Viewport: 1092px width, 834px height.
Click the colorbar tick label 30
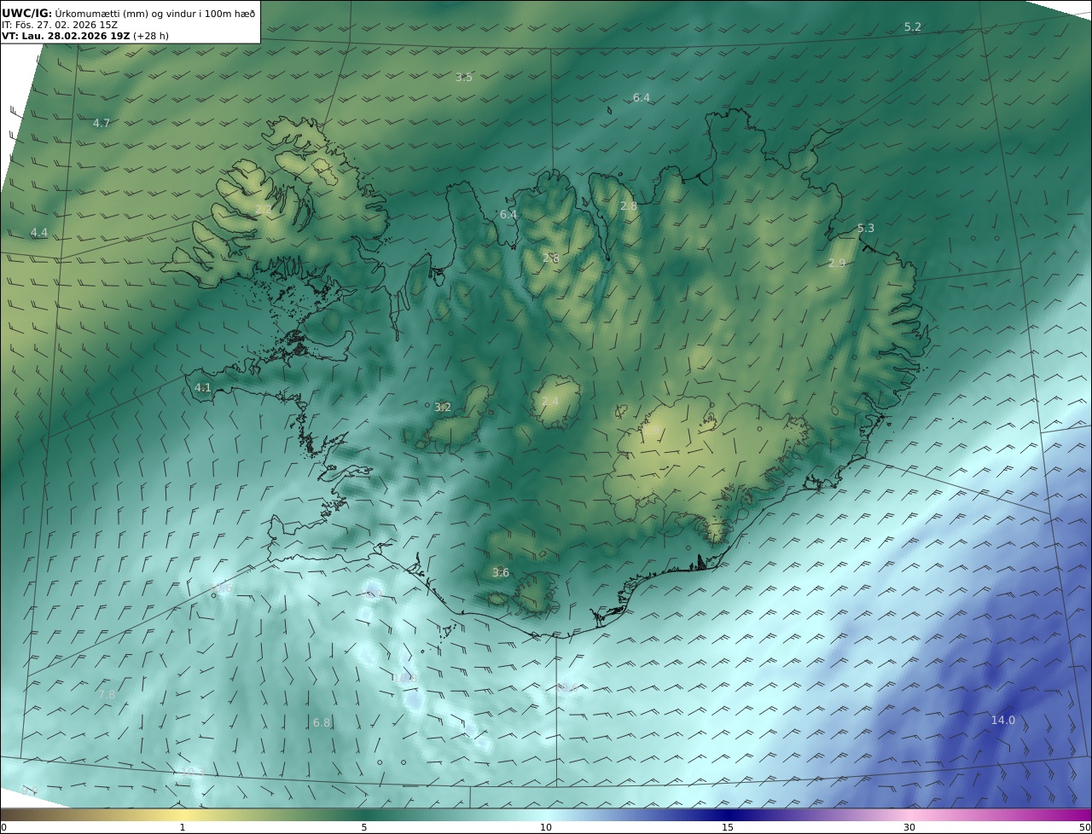coord(909,827)
